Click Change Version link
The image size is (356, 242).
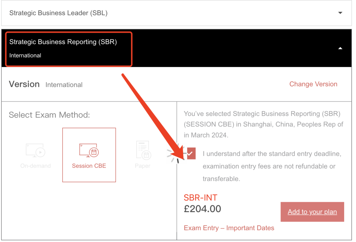313,84
